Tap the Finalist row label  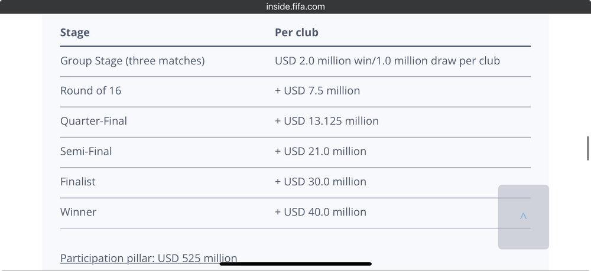point(77,181)
